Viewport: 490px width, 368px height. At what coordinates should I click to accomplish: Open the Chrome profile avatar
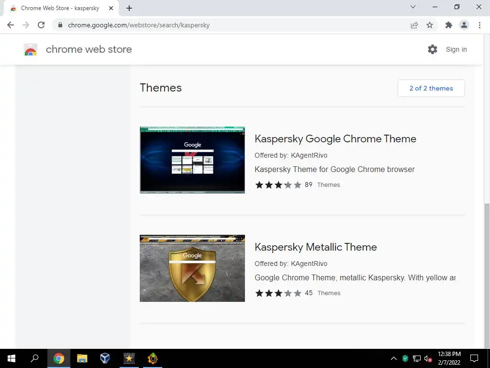pos(464,25)
